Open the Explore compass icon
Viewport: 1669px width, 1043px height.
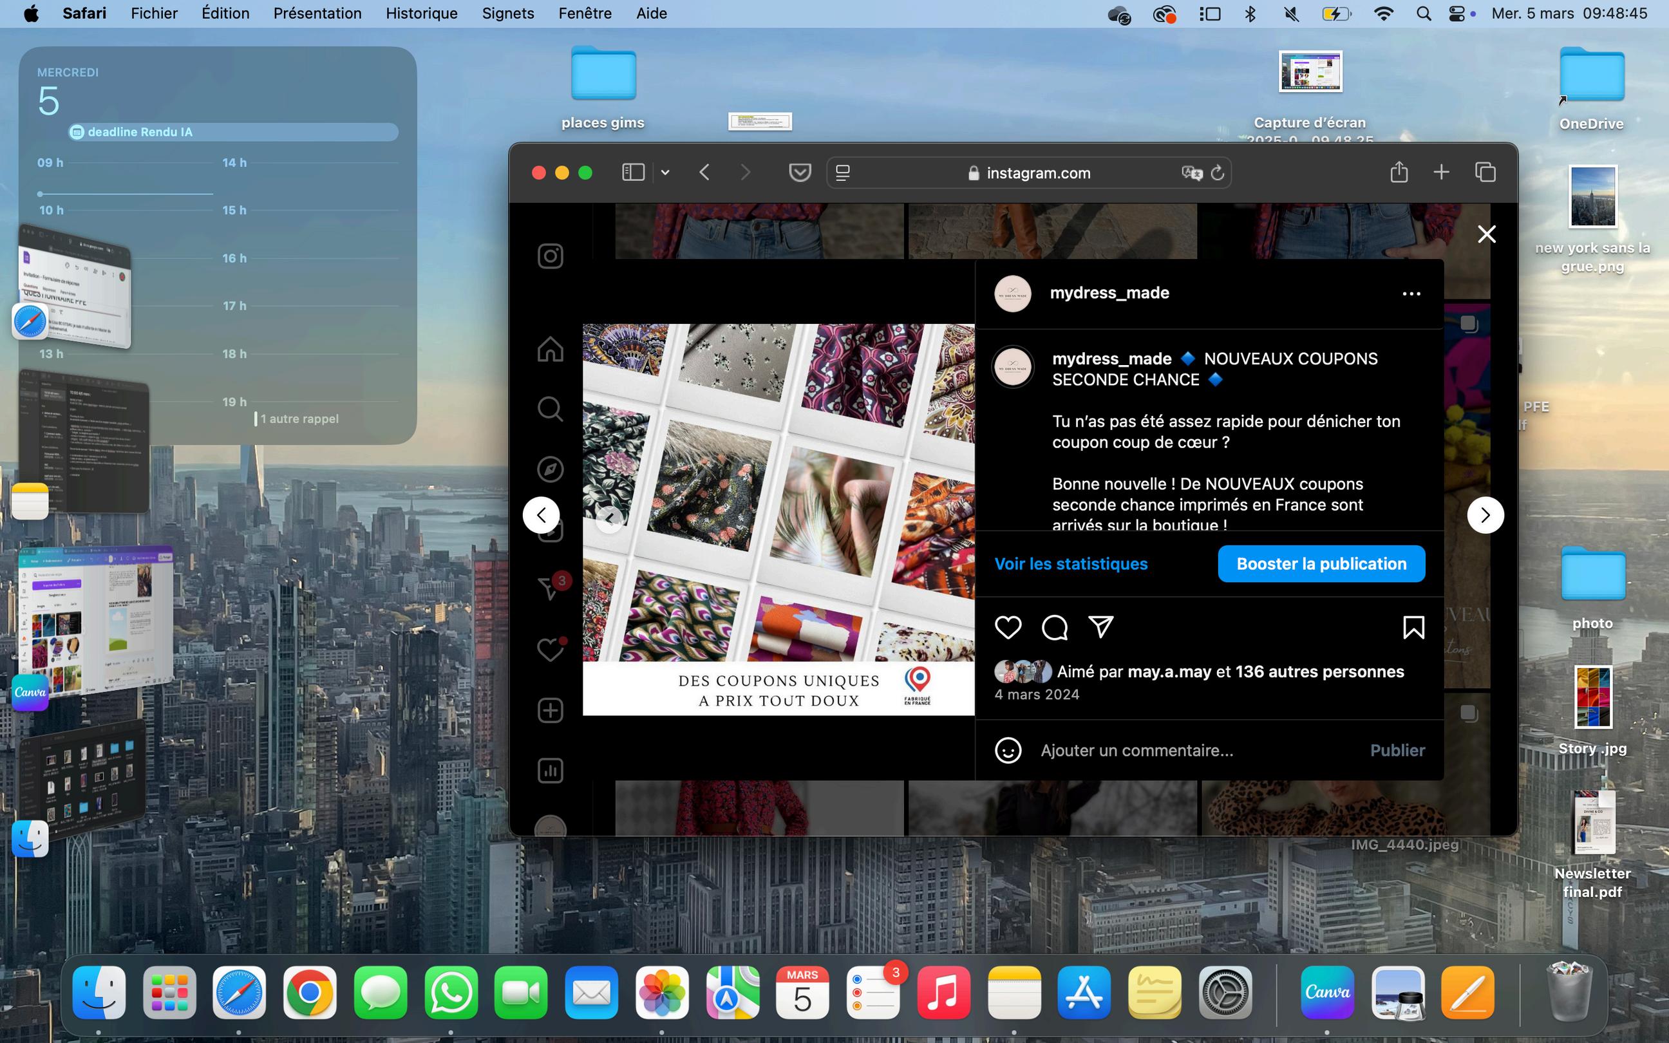[550, 469]
